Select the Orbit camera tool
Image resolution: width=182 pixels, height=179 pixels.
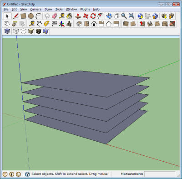click(109, 16)
